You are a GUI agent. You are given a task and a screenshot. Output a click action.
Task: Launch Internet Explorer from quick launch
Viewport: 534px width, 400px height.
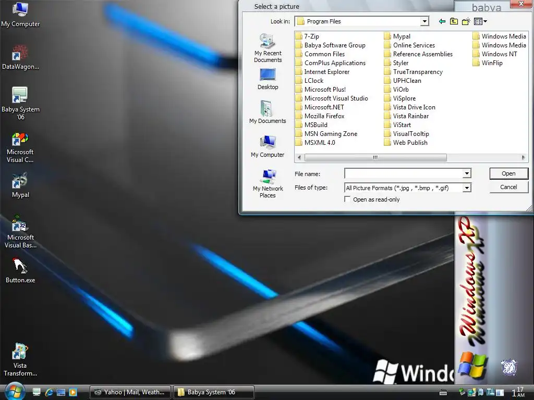pyautogui.click(x=48, y=392)
